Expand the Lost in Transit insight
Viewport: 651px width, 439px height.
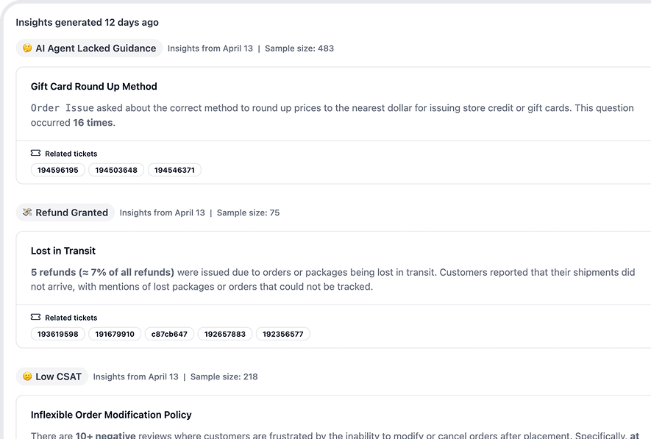point(63,251)
